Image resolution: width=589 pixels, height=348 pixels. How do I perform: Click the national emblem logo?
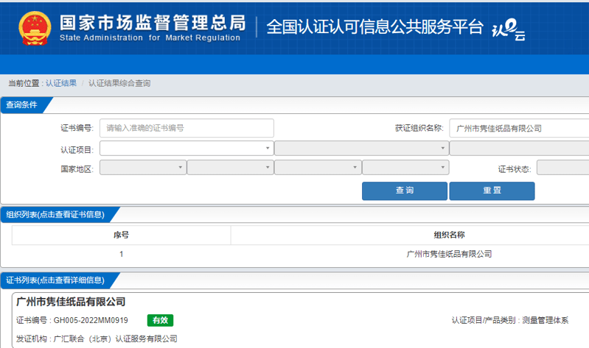pyautogui.click(x=35, y=28)
